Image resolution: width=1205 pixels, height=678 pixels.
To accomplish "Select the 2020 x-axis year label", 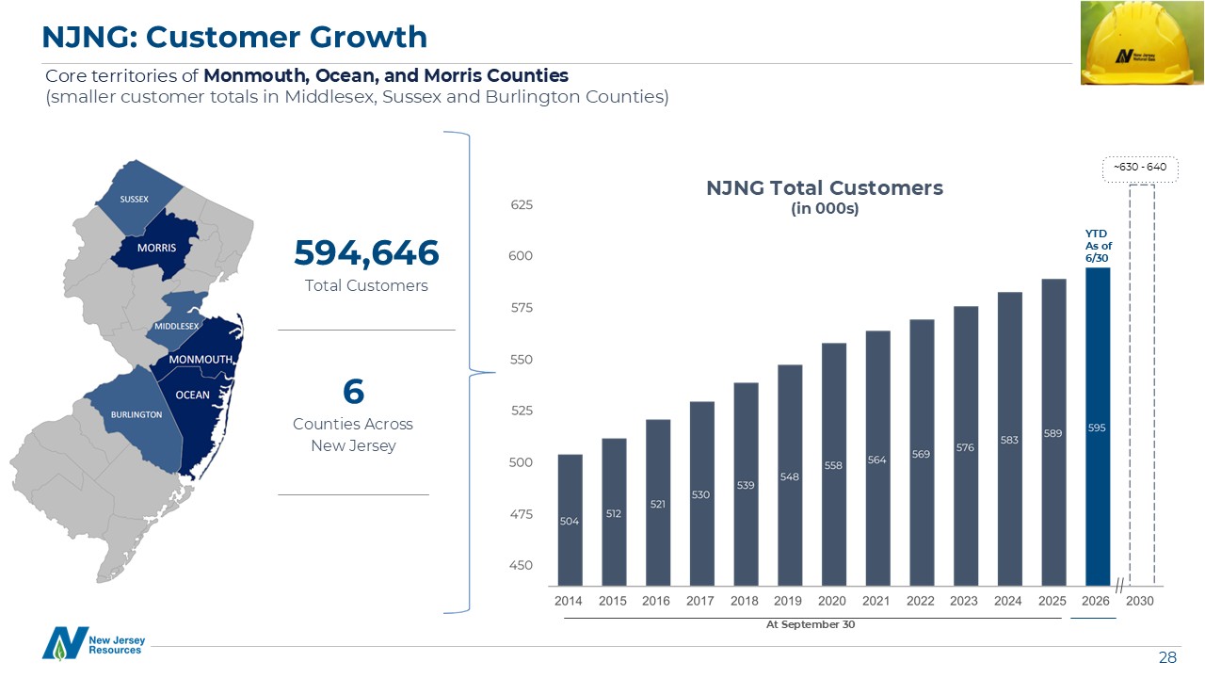I will [832, 601].
